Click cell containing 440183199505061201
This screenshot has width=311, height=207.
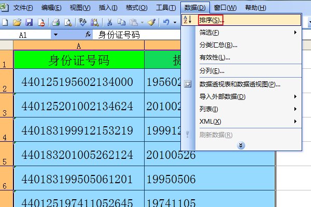(x=79, y=179)
